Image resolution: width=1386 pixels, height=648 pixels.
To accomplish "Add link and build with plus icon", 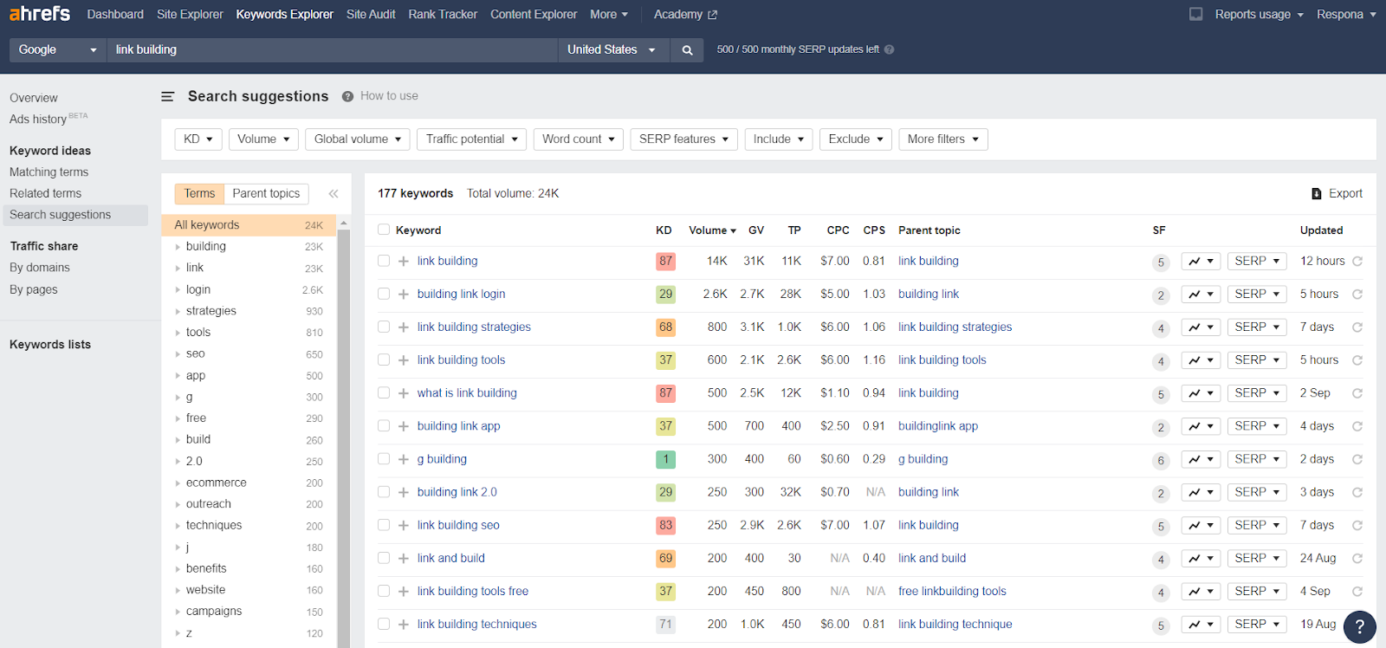I will [404, 559].
